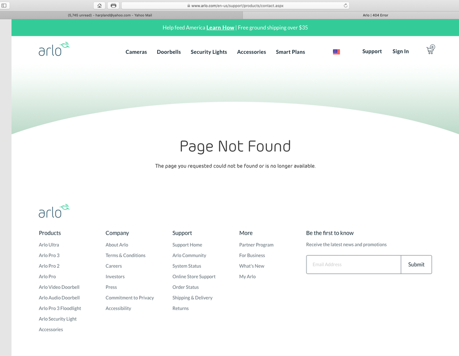Switch to the Arlo 404 Error tab

click(x=351, y=15)
